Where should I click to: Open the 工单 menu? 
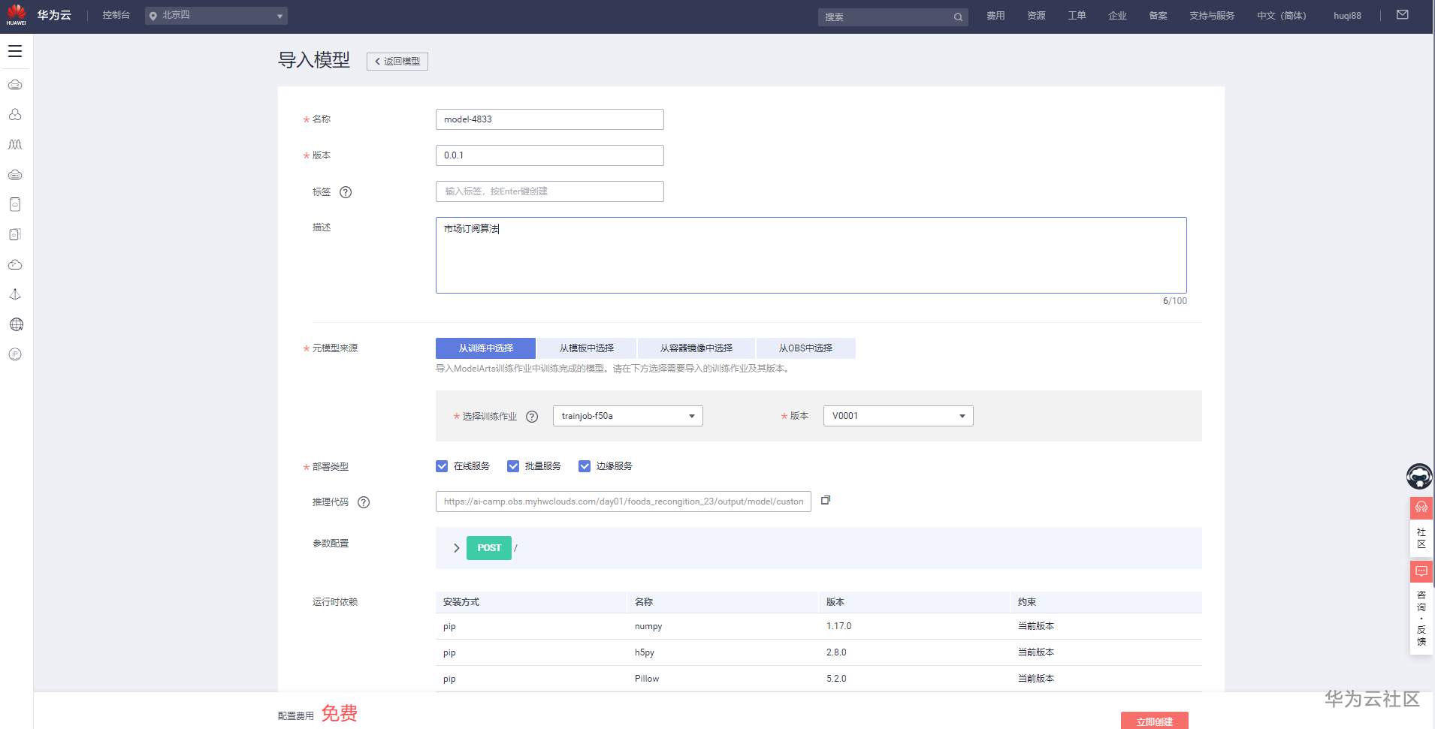pyautogui.click(x=1077, y=16)
